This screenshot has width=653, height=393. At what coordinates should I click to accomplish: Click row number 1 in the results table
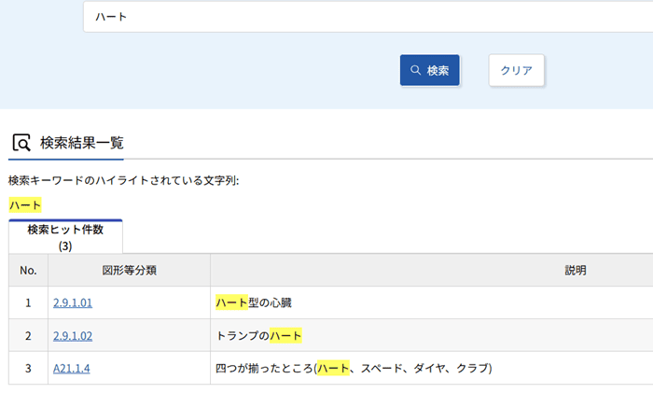28,302
